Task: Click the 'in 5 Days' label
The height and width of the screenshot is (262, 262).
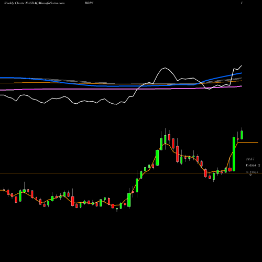Action: 252,172
